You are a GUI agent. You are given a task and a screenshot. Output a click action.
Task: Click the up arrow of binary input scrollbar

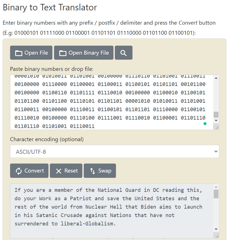pos(216,78)
